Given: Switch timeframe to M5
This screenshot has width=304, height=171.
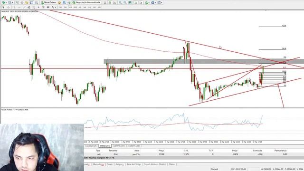Looking at the screenshot, I should tap(66, 7).
